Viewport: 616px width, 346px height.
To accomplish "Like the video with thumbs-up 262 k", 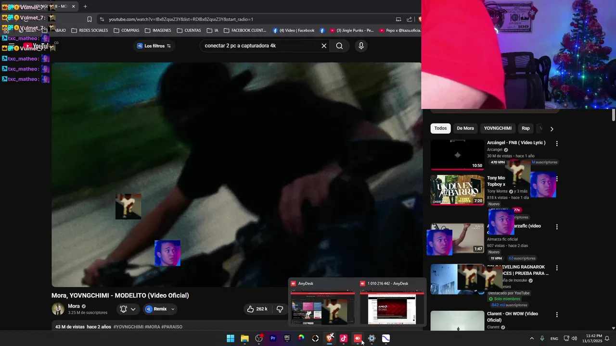I will pos(257,309).
